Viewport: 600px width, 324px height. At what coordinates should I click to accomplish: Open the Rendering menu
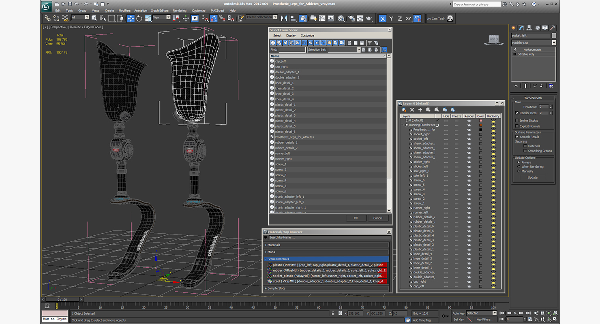[179, 11]
